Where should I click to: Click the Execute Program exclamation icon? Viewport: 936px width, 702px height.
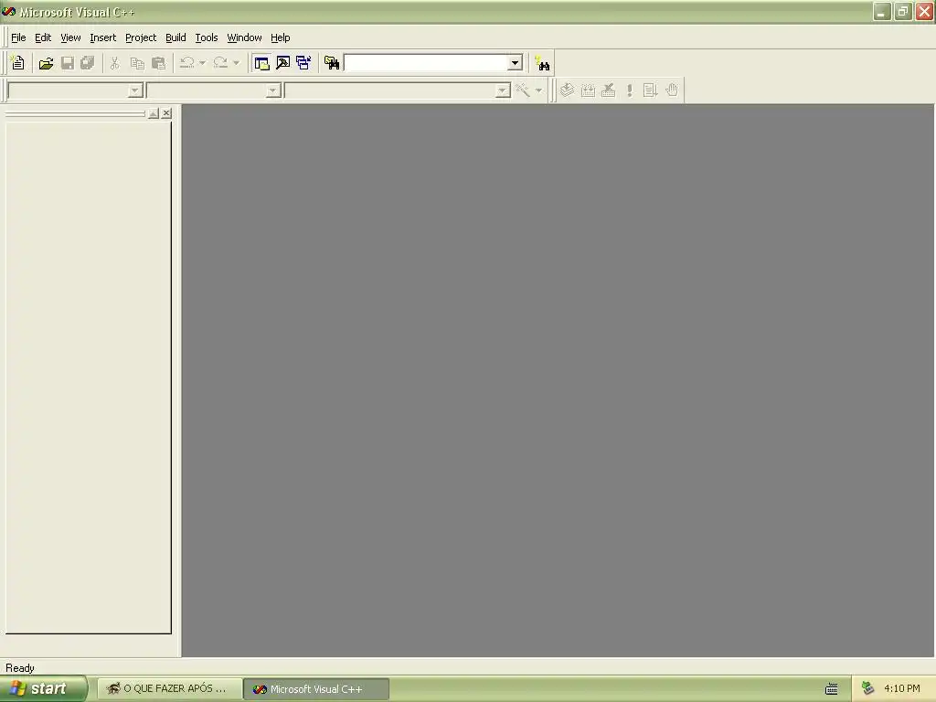tap(630, 90)
